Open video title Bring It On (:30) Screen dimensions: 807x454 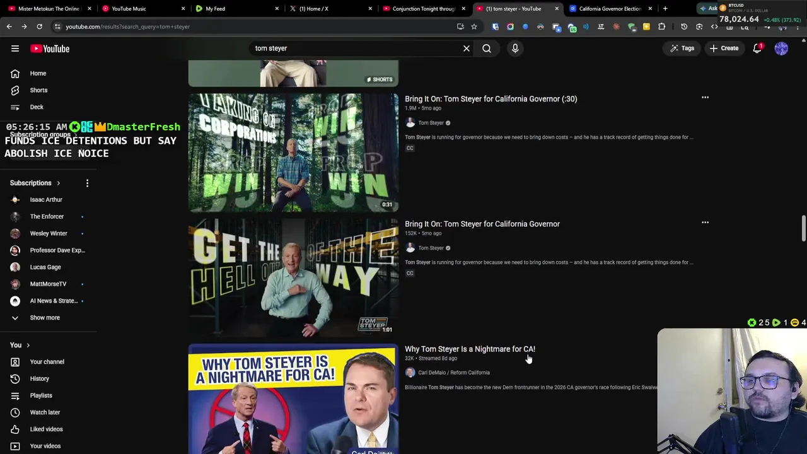491,99
